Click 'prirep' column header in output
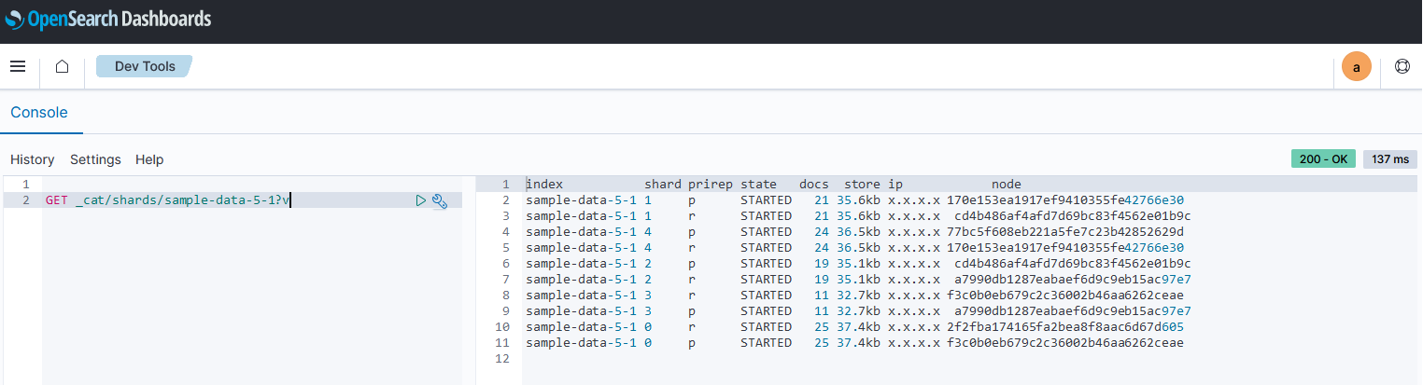 click(x=711, y=185)
